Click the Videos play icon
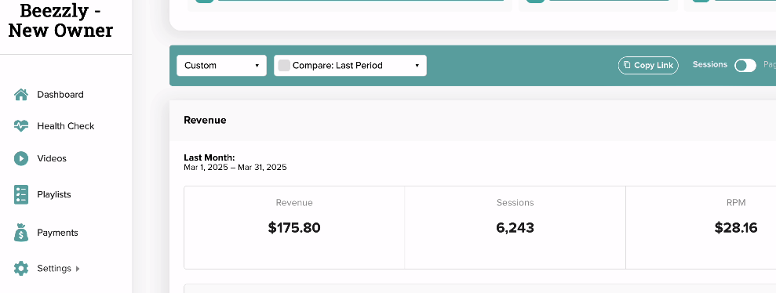 pyautogui.click(x=20, y=158)
